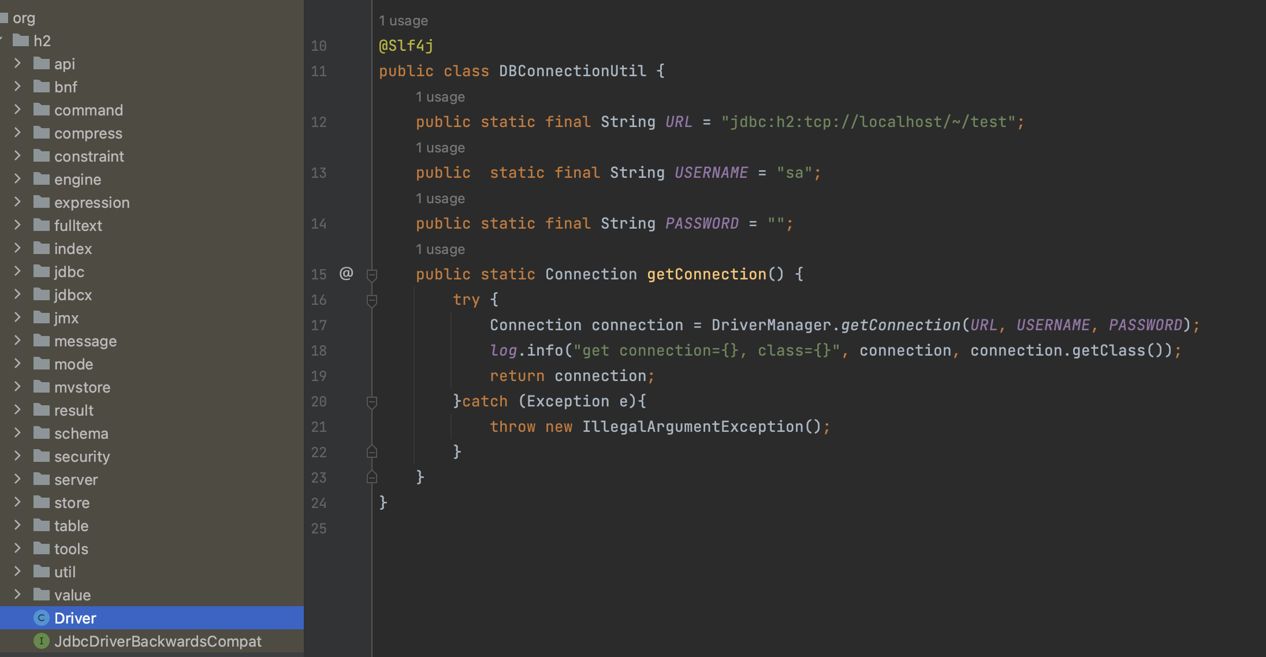Fold the try block at line 16
The height and width of the screenshot is (657, 1266).
coord(372,300)
